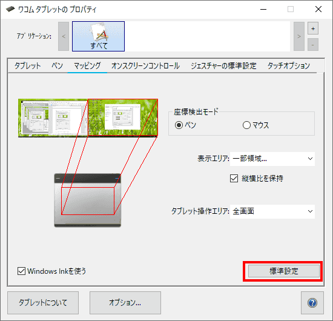This screenshot has height=321, width=333.
Task: Switch to the タブレット tab
Action: pos(28,65)
